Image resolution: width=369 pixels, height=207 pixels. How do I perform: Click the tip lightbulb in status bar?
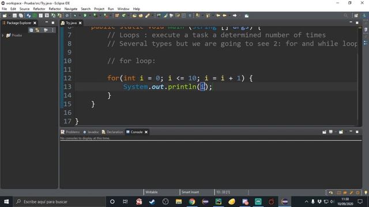pyautogui.click(x=366, y=193)
